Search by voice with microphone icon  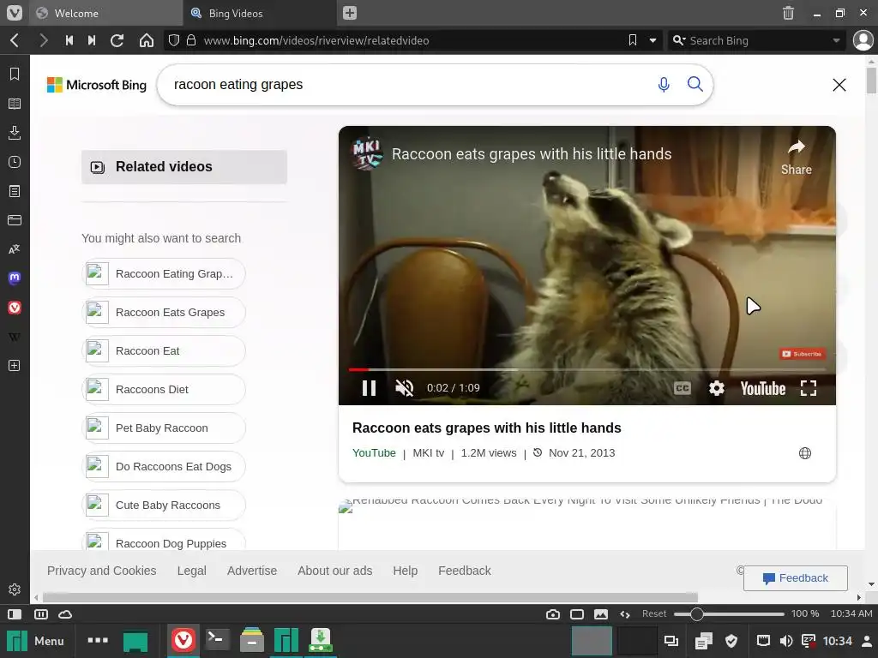click(x=664, y=85)
